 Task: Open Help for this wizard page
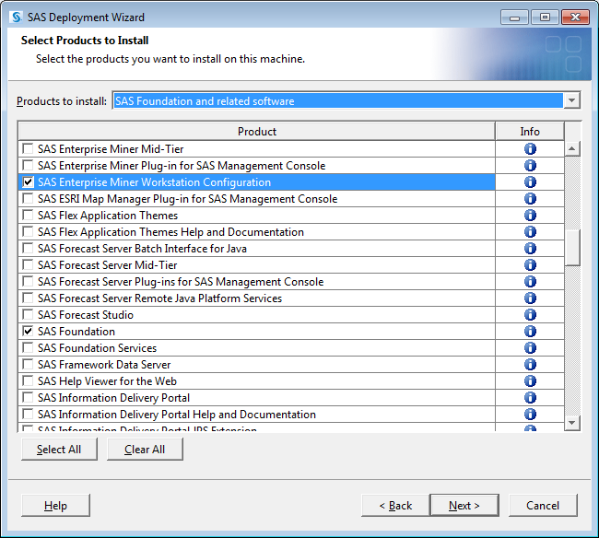tap(56, 506)
